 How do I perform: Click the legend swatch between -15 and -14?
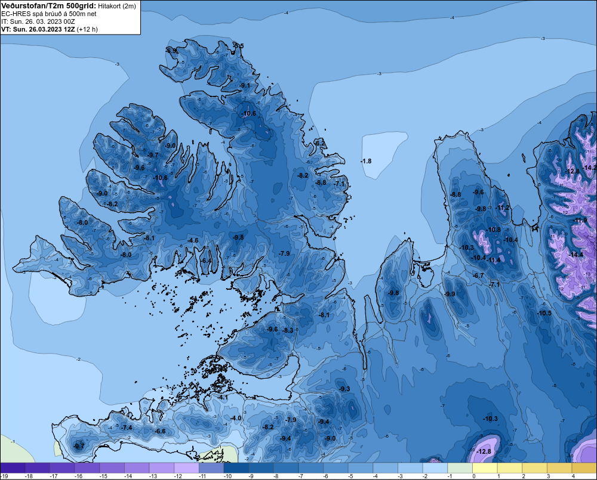coord(112,468)
